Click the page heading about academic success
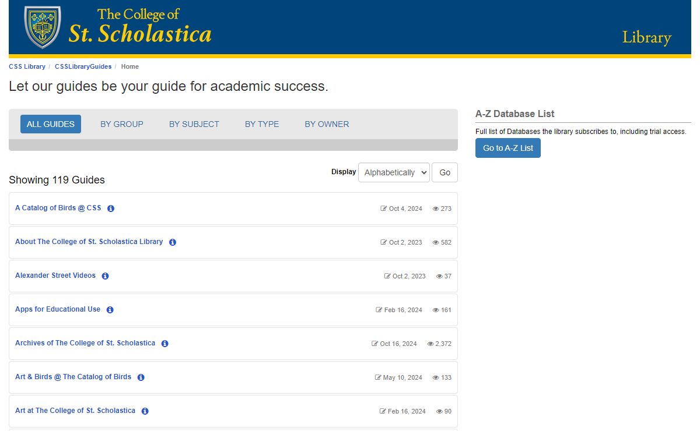 169,87
